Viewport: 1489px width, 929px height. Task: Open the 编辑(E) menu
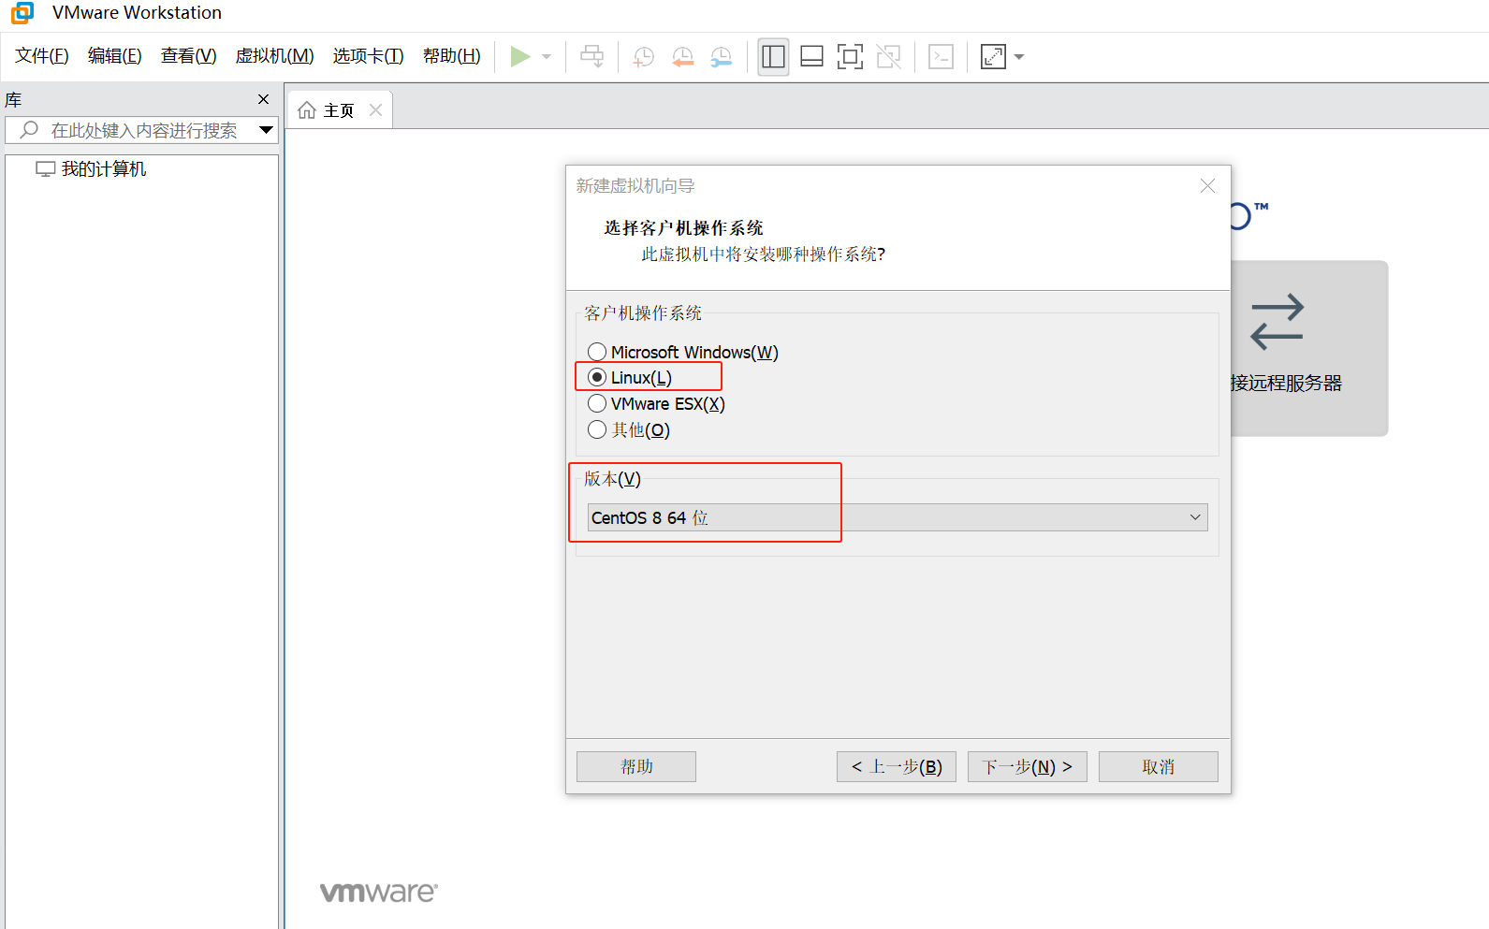click(x=115, y=56)
